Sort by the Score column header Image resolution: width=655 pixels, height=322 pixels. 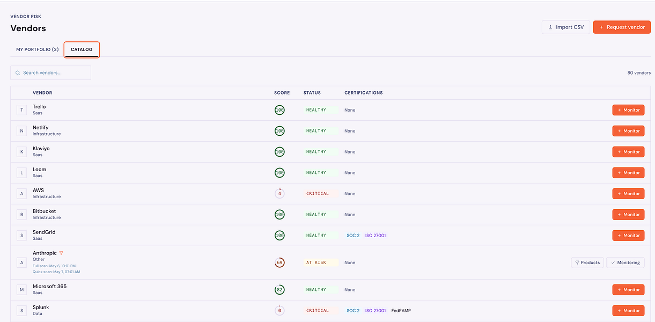click(282, 93)
